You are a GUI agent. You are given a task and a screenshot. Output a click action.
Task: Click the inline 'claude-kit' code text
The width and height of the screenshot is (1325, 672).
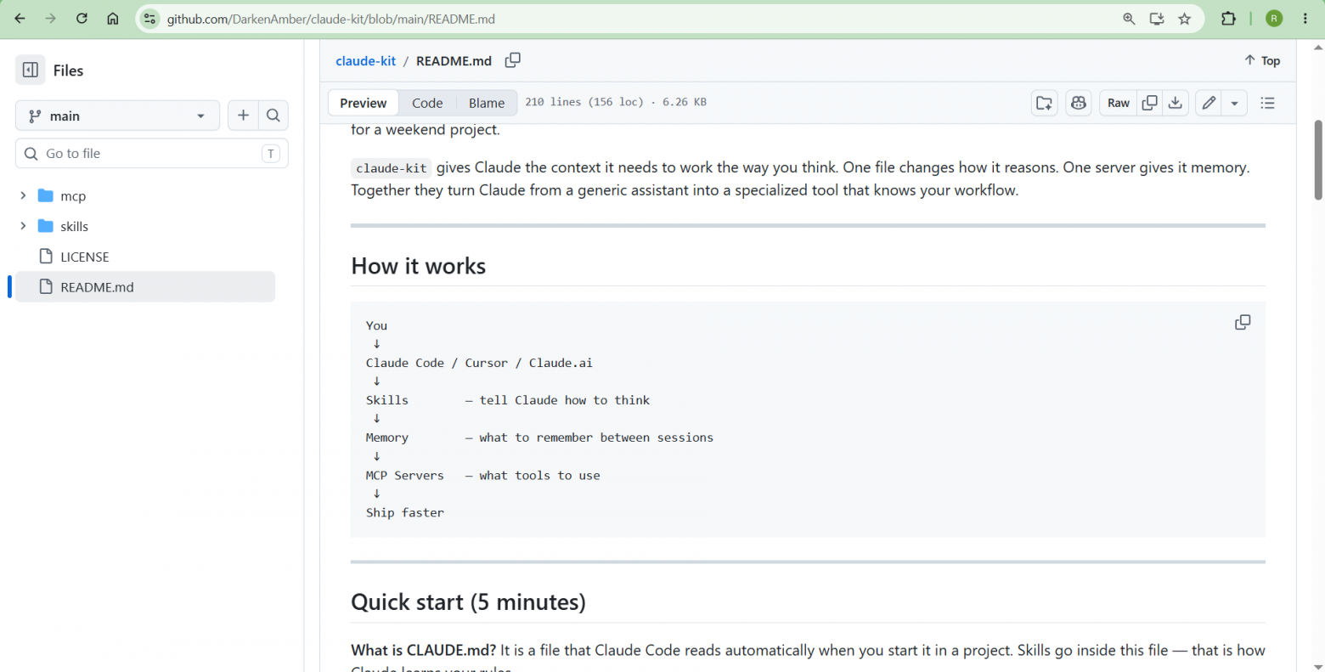tap(392, 168)
